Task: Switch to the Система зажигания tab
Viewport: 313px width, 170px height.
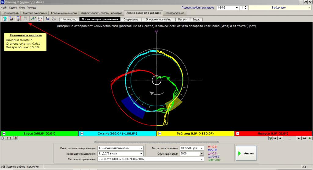Action: tap(35, 13)
